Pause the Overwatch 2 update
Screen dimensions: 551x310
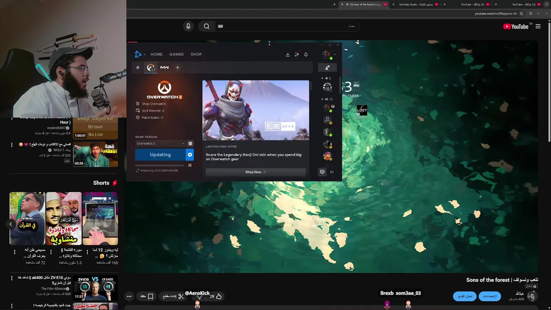coord(190,165)
